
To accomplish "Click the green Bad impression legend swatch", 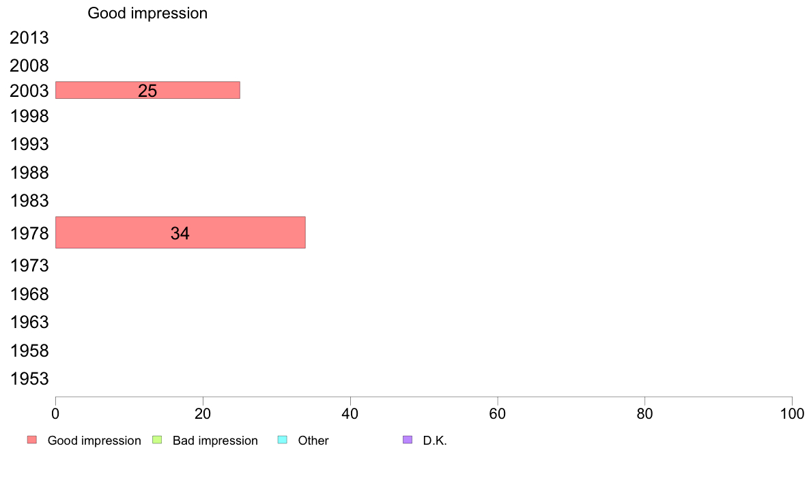I will 157,440.
